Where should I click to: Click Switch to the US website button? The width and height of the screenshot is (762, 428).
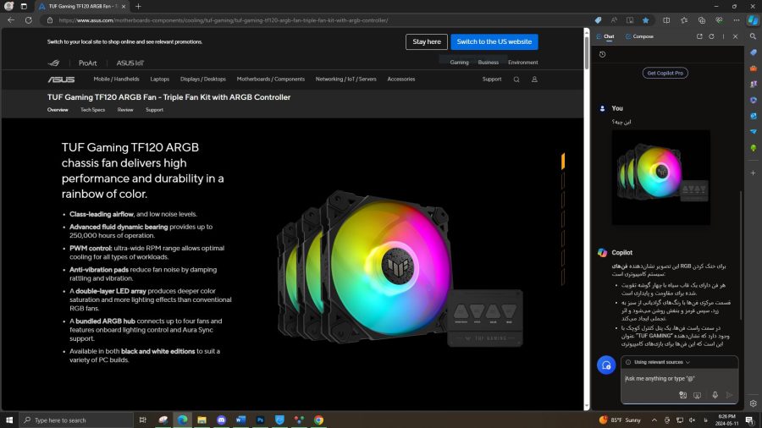click(494, 41)
